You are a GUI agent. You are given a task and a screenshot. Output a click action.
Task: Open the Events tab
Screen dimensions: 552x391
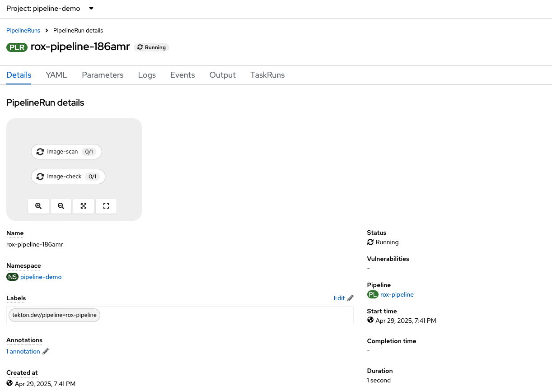coord(182,75)
